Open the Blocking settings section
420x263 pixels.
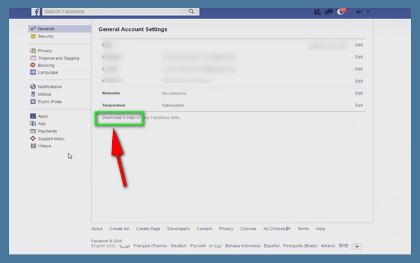(47, 65)
